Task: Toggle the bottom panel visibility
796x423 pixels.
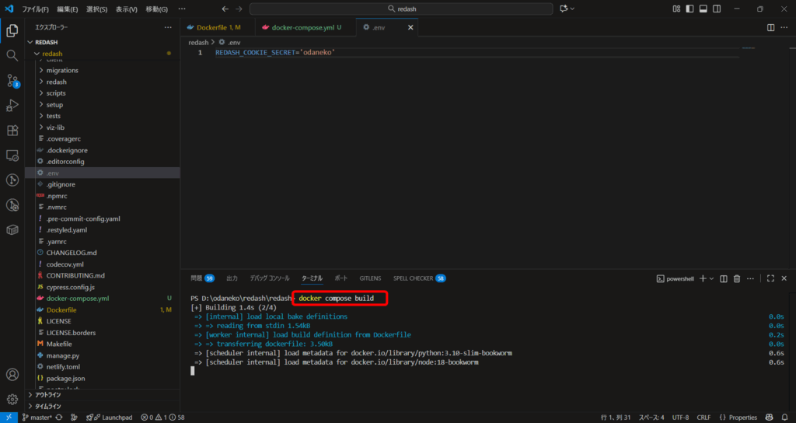Action: (x=703, y=9)
